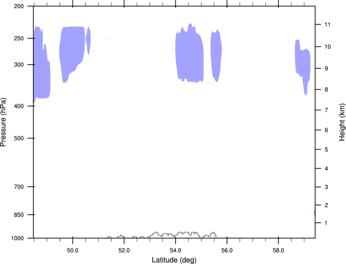Click the 1 km height label
Viewport: 346px width, 264px height.
tap(326, 223)
